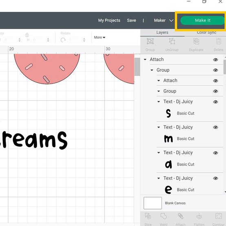This screenshot has width=226, height=226.
Task: Click the Rotate angle input field
Action: [75, 40]
